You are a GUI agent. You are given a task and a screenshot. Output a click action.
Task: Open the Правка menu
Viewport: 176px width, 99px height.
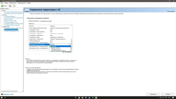click(6, 3)
